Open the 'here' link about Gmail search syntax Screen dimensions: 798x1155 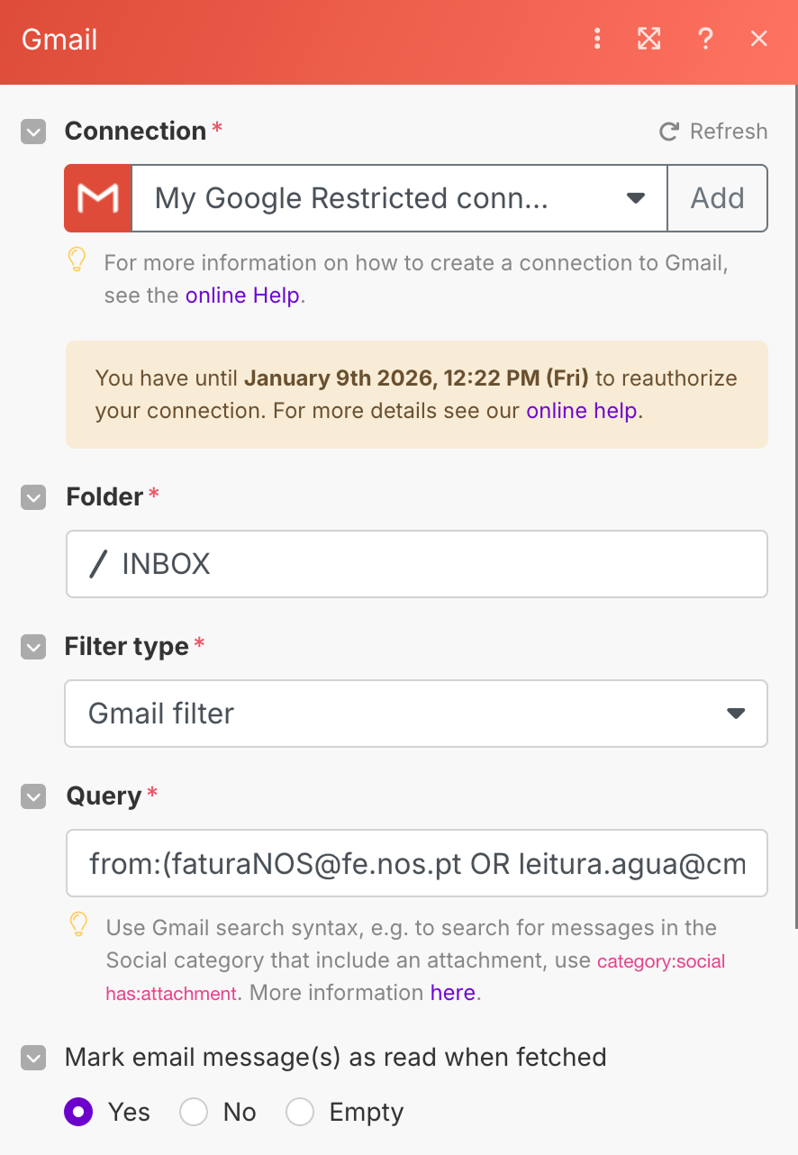click(452, 993)
